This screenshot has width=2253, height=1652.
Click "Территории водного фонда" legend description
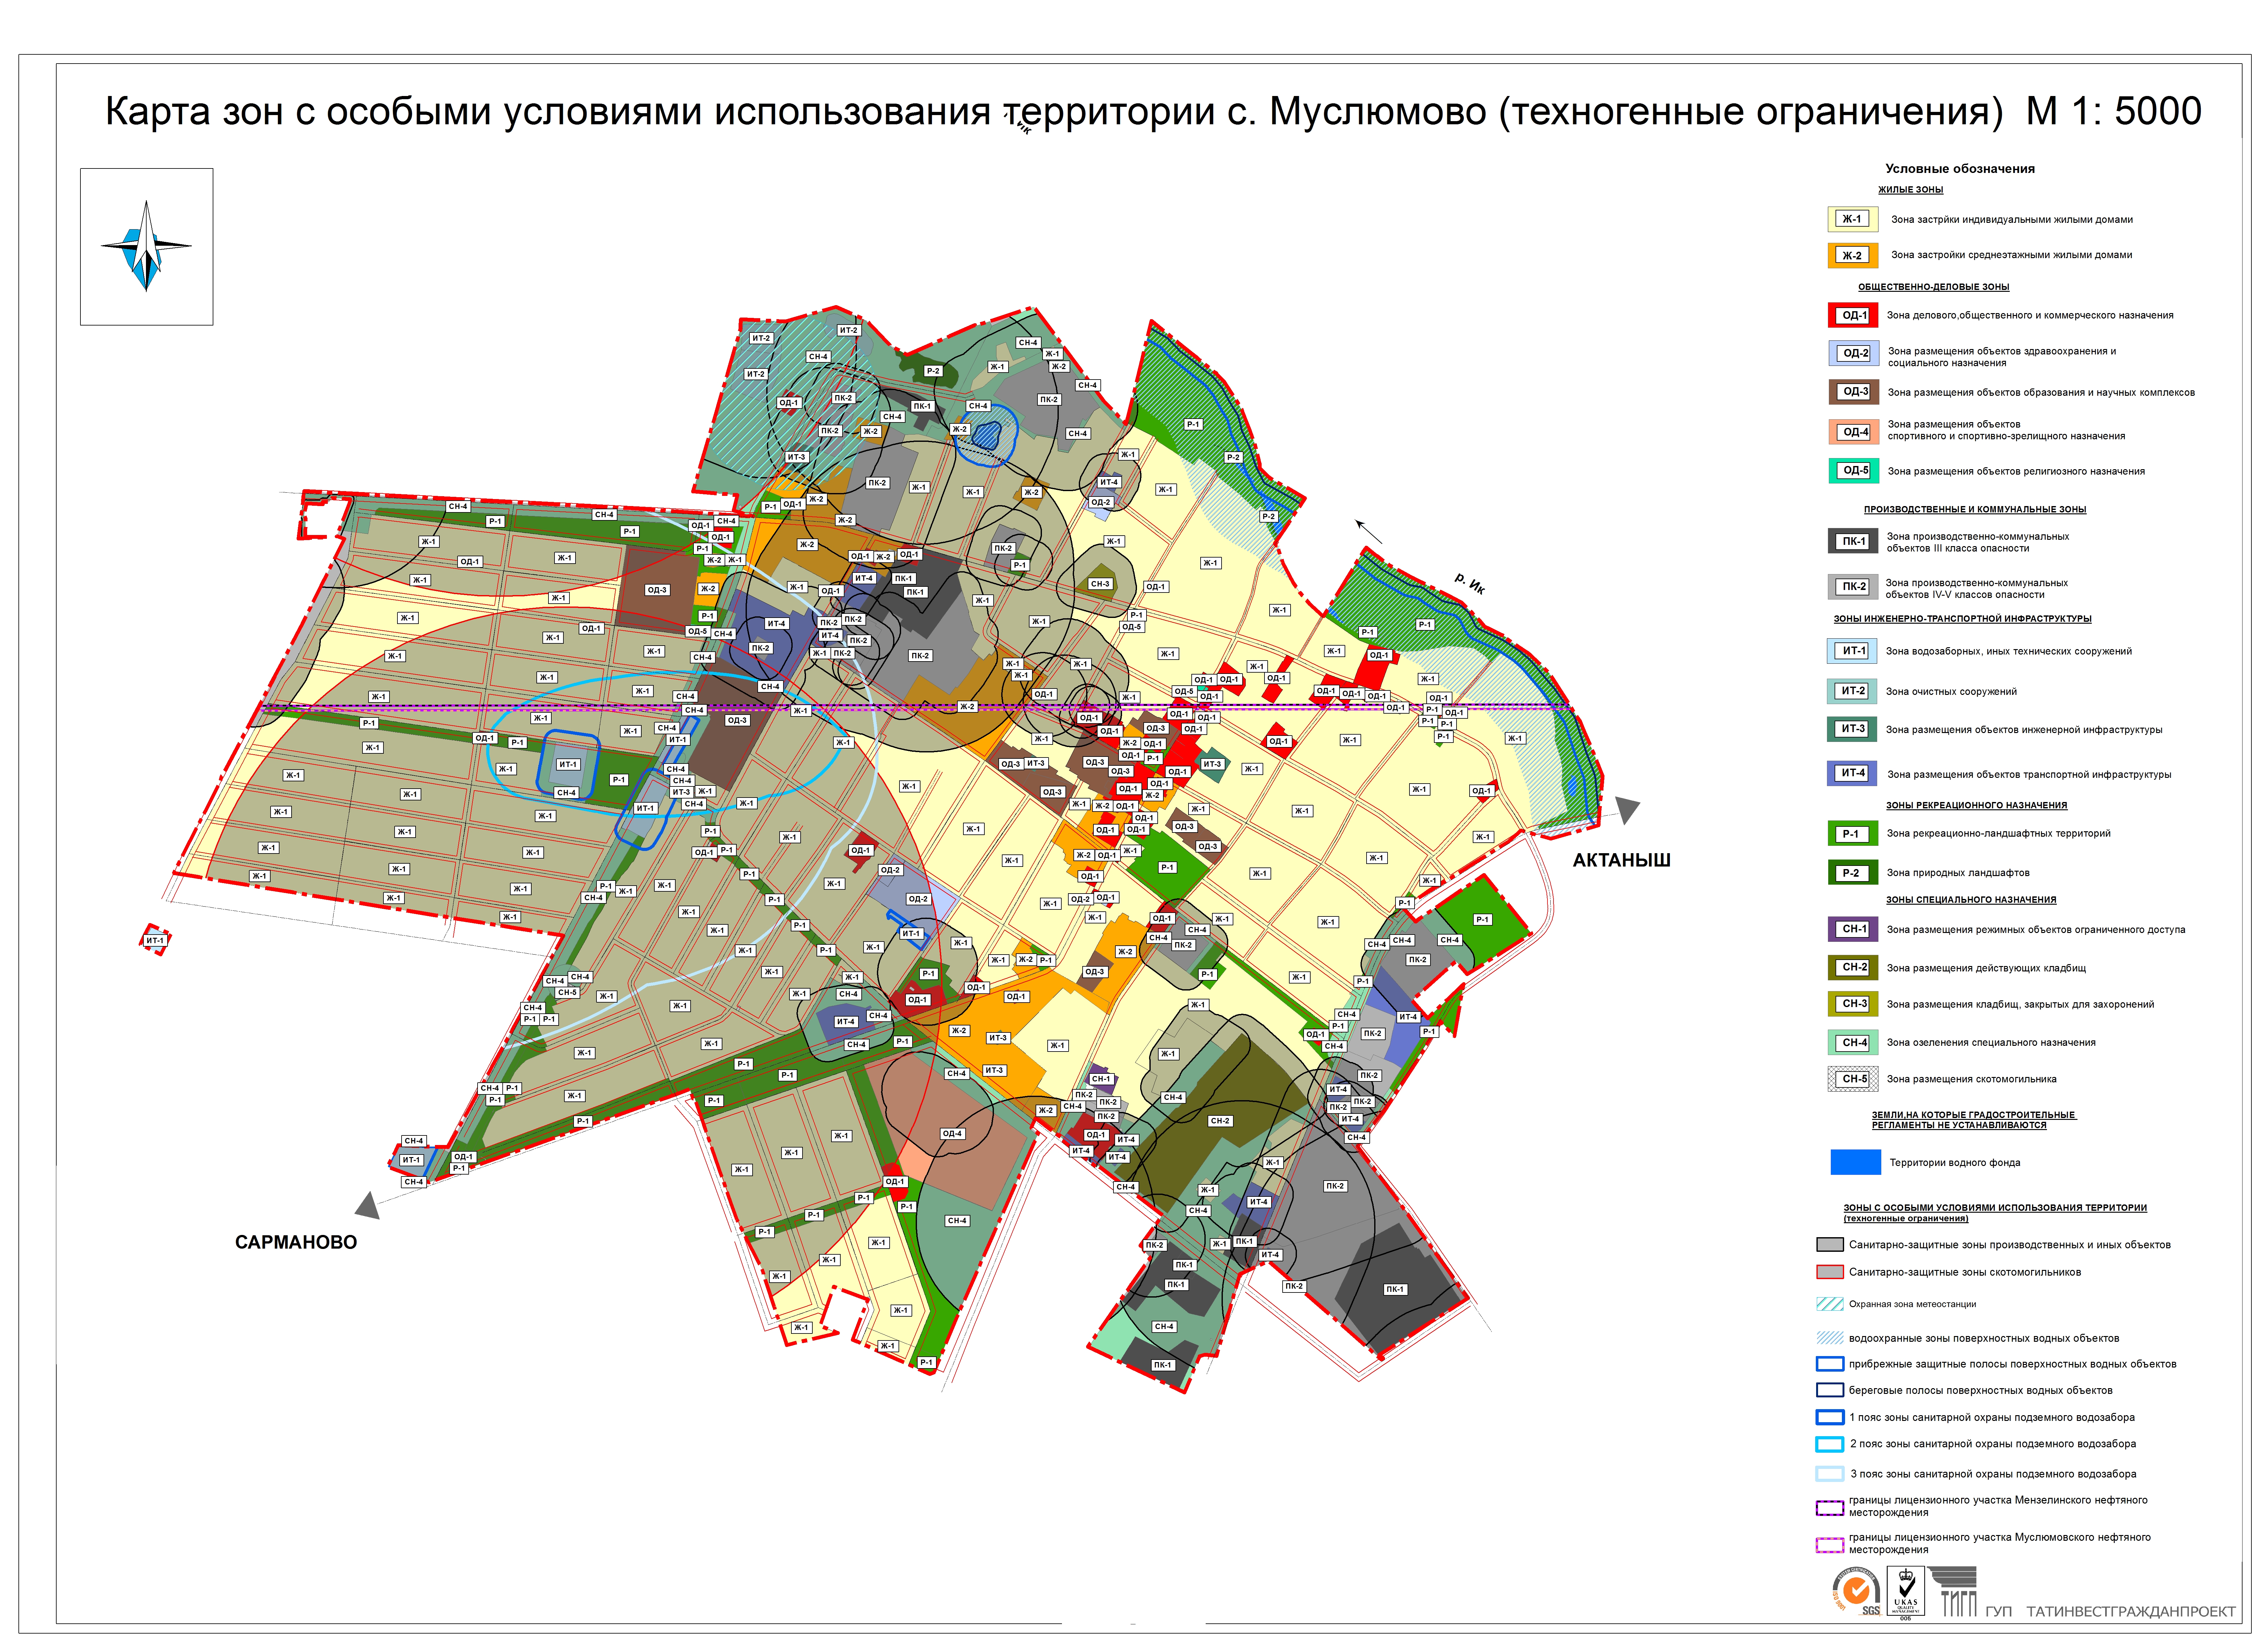click(x=1954, y=1163)
